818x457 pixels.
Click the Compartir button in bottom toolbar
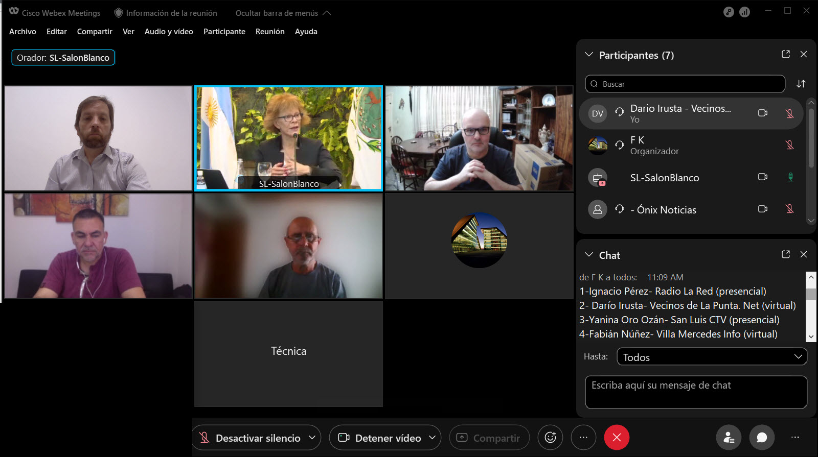coord(489,438)
